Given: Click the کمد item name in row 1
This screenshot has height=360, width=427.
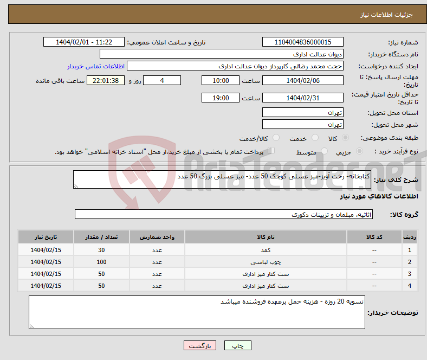Looking at the screenshot, I should point(266,250).
